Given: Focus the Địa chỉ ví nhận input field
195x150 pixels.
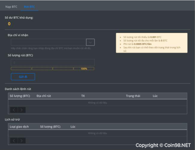Looking at the screenshot, I should tap(48, 42).
